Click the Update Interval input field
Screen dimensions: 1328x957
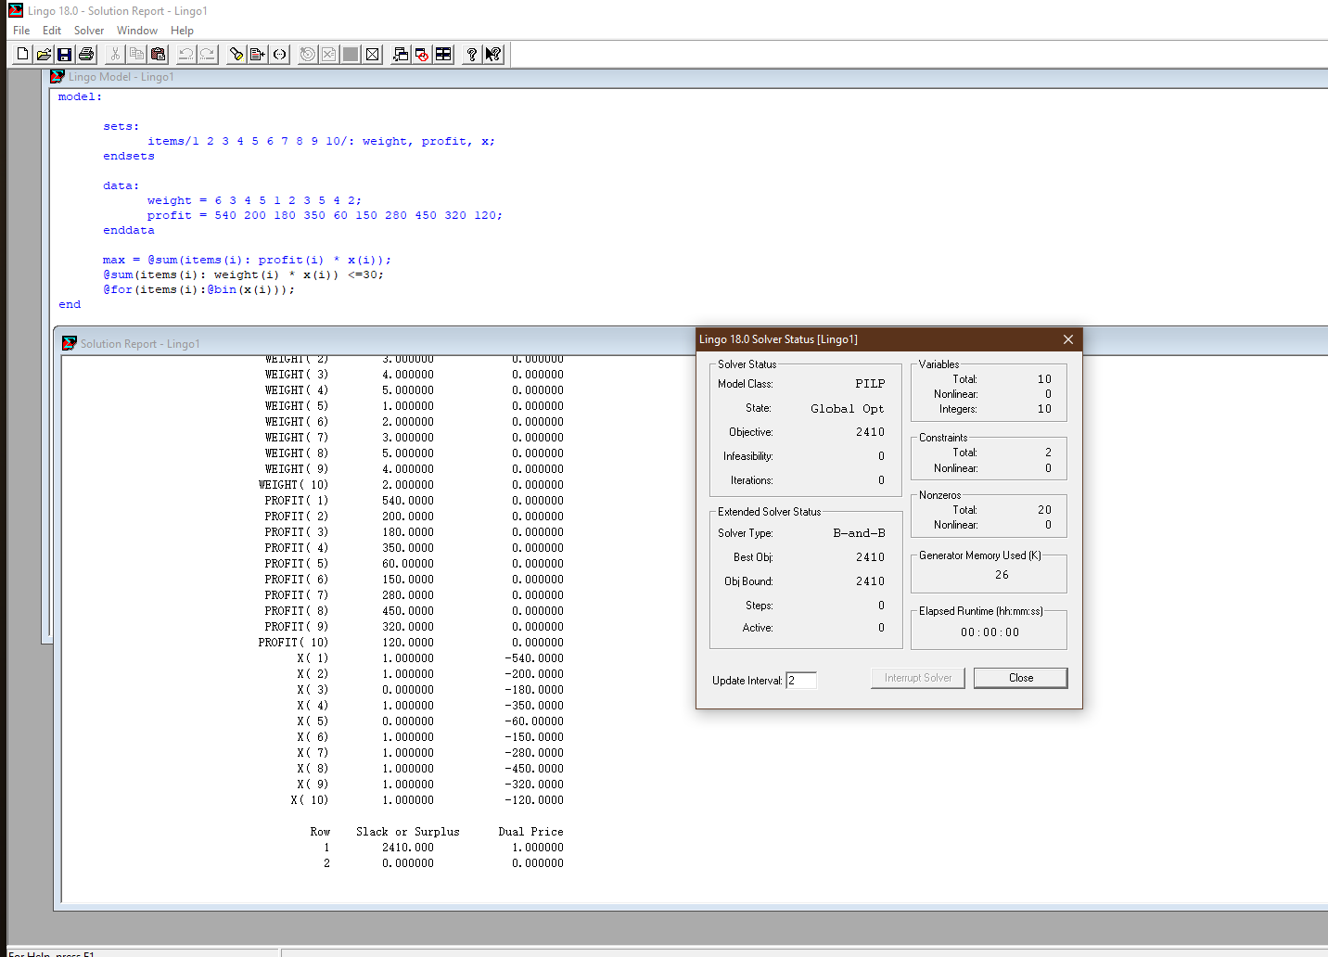(x=801, y=681)
